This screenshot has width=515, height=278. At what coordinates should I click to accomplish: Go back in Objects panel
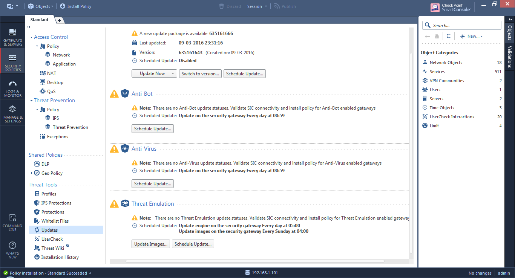[427, 36]
